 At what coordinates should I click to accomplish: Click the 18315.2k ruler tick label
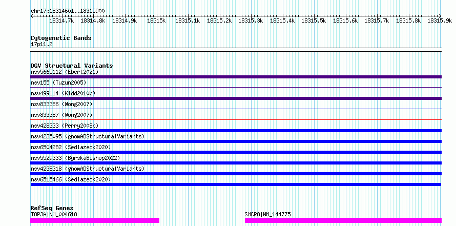tap(219, 20)
